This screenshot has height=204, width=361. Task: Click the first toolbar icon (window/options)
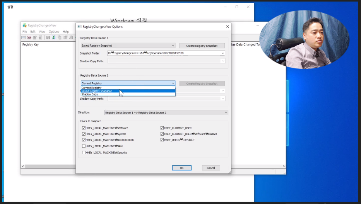coord(24,37)
